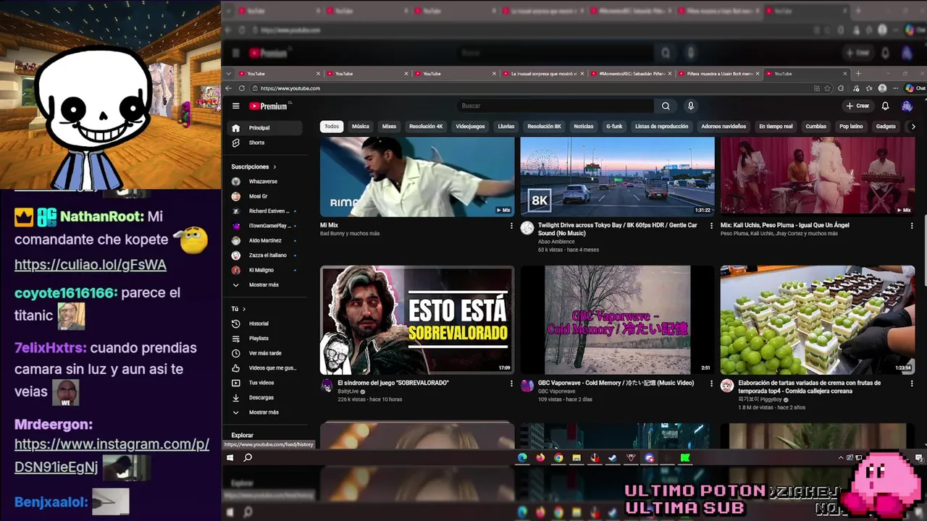This screenshot has width=927, height=521.
Task: Go back with the browser back arrow
Action: 229,88
